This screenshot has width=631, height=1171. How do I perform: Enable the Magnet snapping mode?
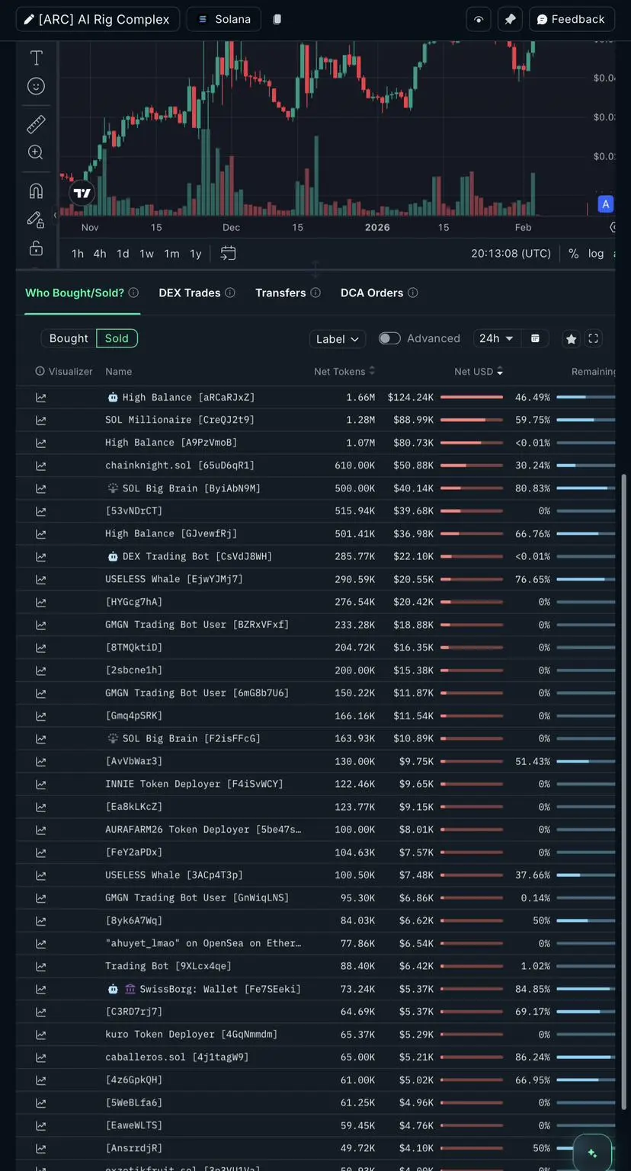[36, 190]
